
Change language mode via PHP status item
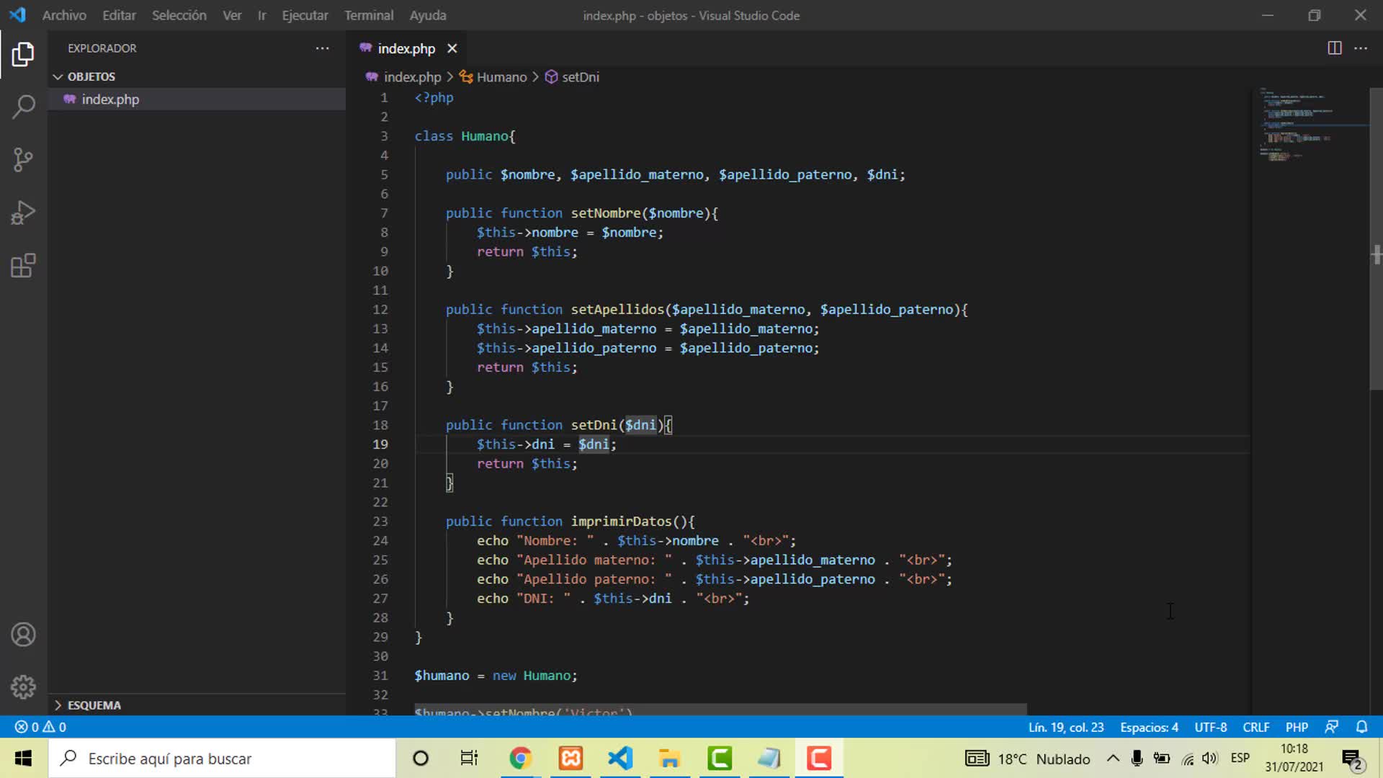coord(1297,727)
